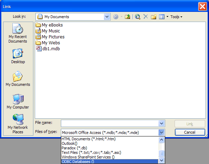209x164 pixels.
Task: Open Back button history dropdown arrow
Action: tap(121, 17)
